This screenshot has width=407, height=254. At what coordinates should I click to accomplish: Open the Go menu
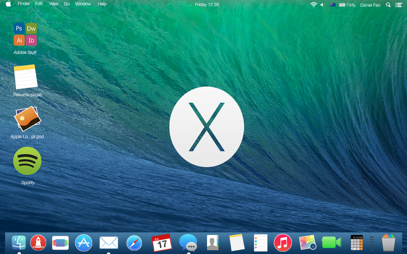tap(67, 4)
